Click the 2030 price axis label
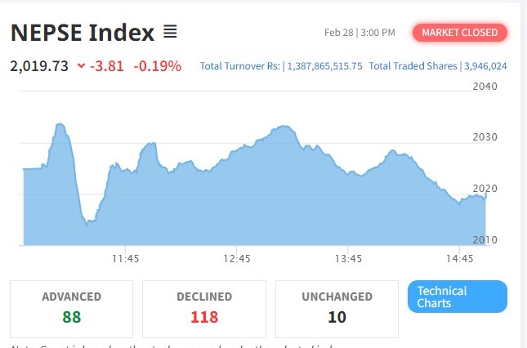 click(485, 137)
